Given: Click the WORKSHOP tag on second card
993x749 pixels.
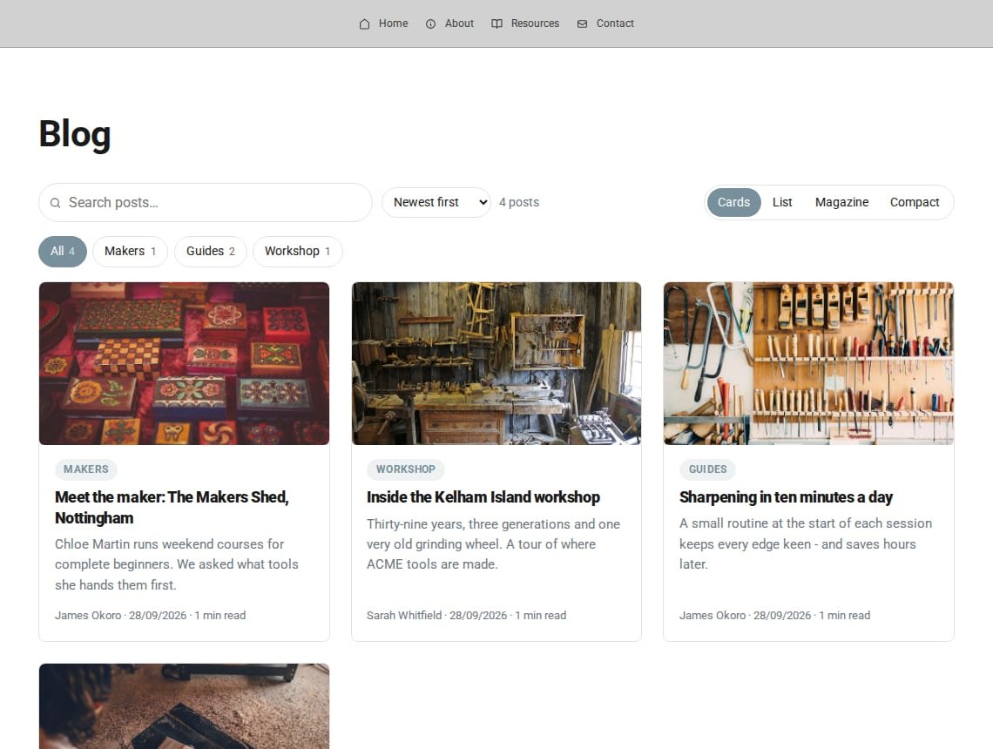Looking at the screenshot, I should click(x=405, y=469).
